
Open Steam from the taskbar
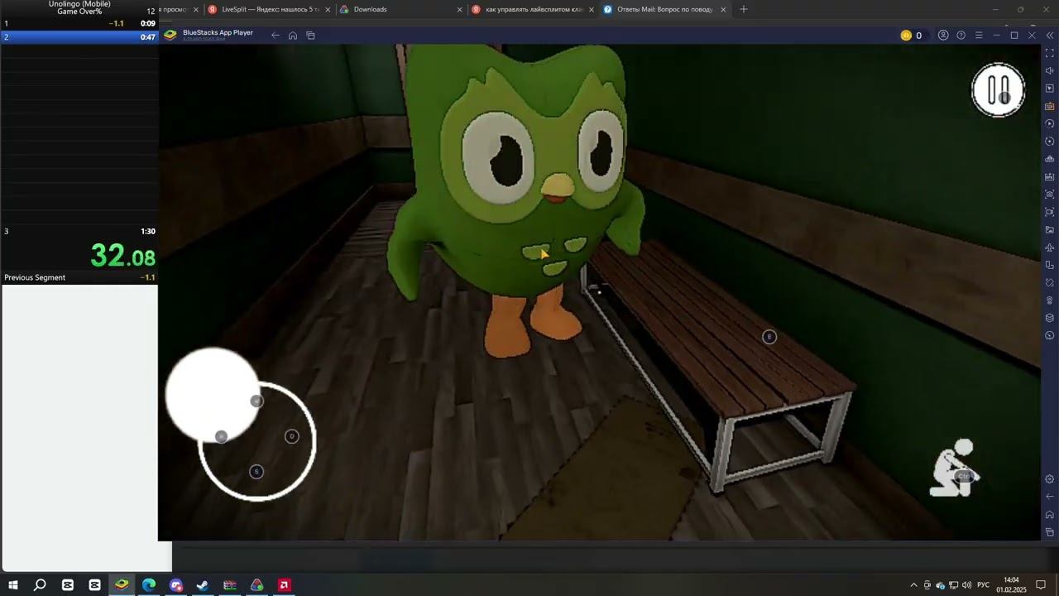[x=203, y=585]
